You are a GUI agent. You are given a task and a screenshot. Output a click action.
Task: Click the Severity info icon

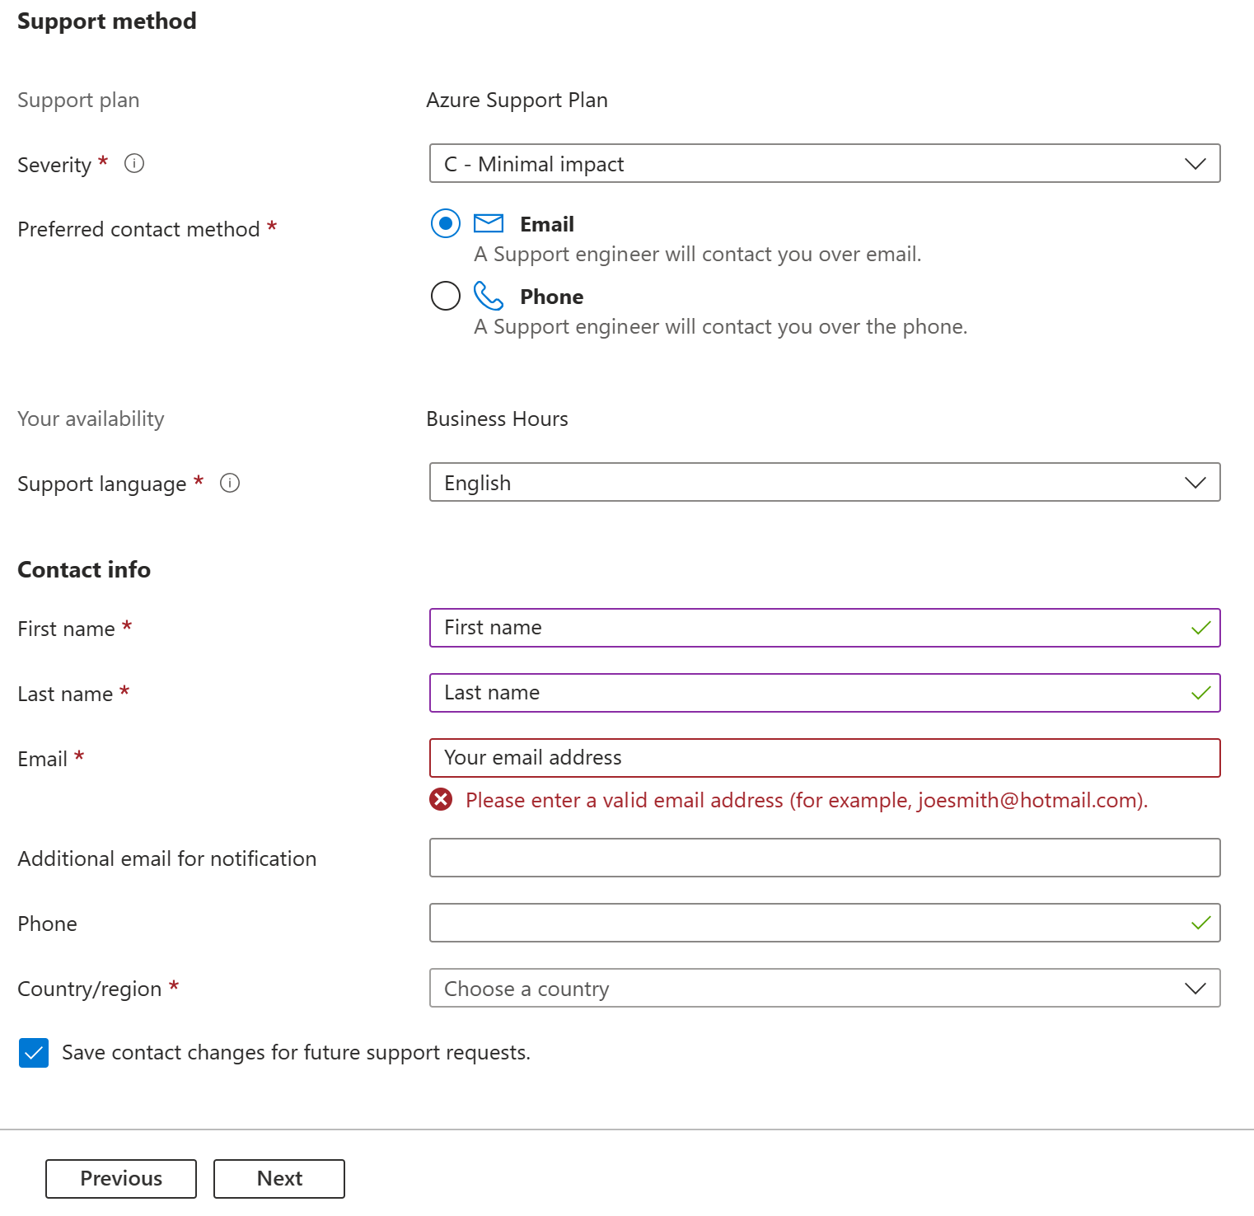(134, 163)
